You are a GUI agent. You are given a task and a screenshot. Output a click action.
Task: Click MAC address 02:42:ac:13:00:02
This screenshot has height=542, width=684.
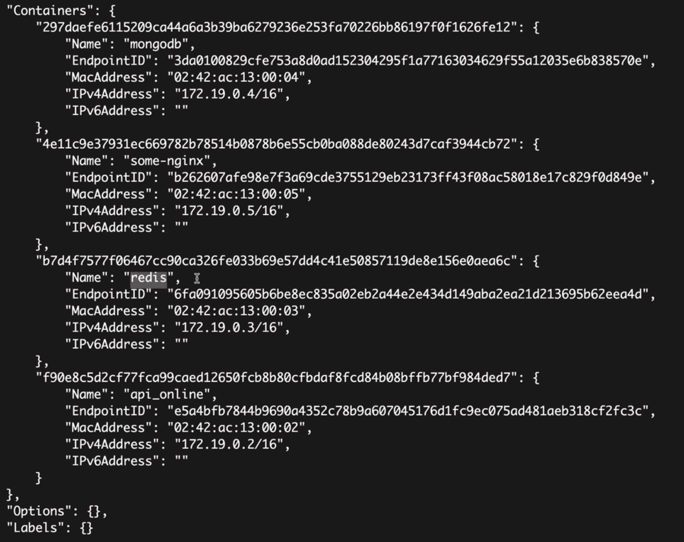click(x=236, y=428)
